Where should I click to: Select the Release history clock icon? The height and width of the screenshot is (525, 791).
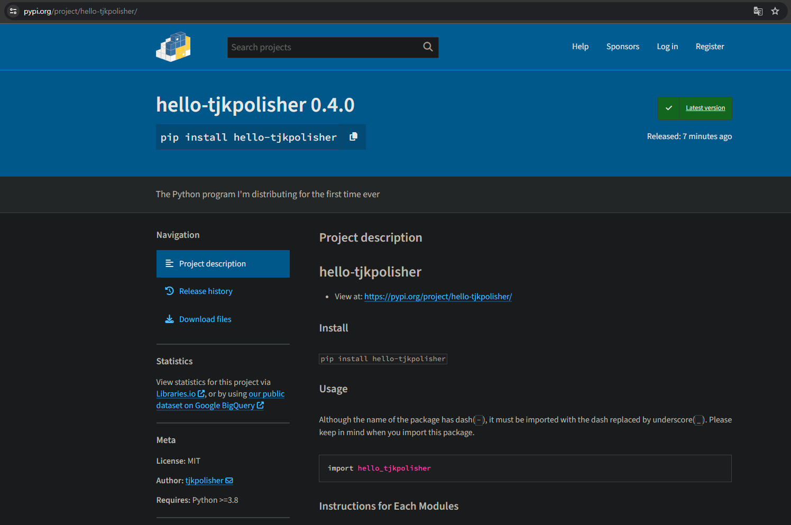pyautogui.click(x=169, y=291)
